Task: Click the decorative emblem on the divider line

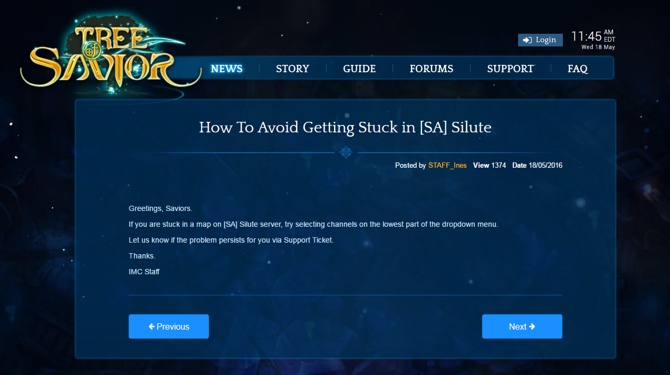Action: coord(346,152)
